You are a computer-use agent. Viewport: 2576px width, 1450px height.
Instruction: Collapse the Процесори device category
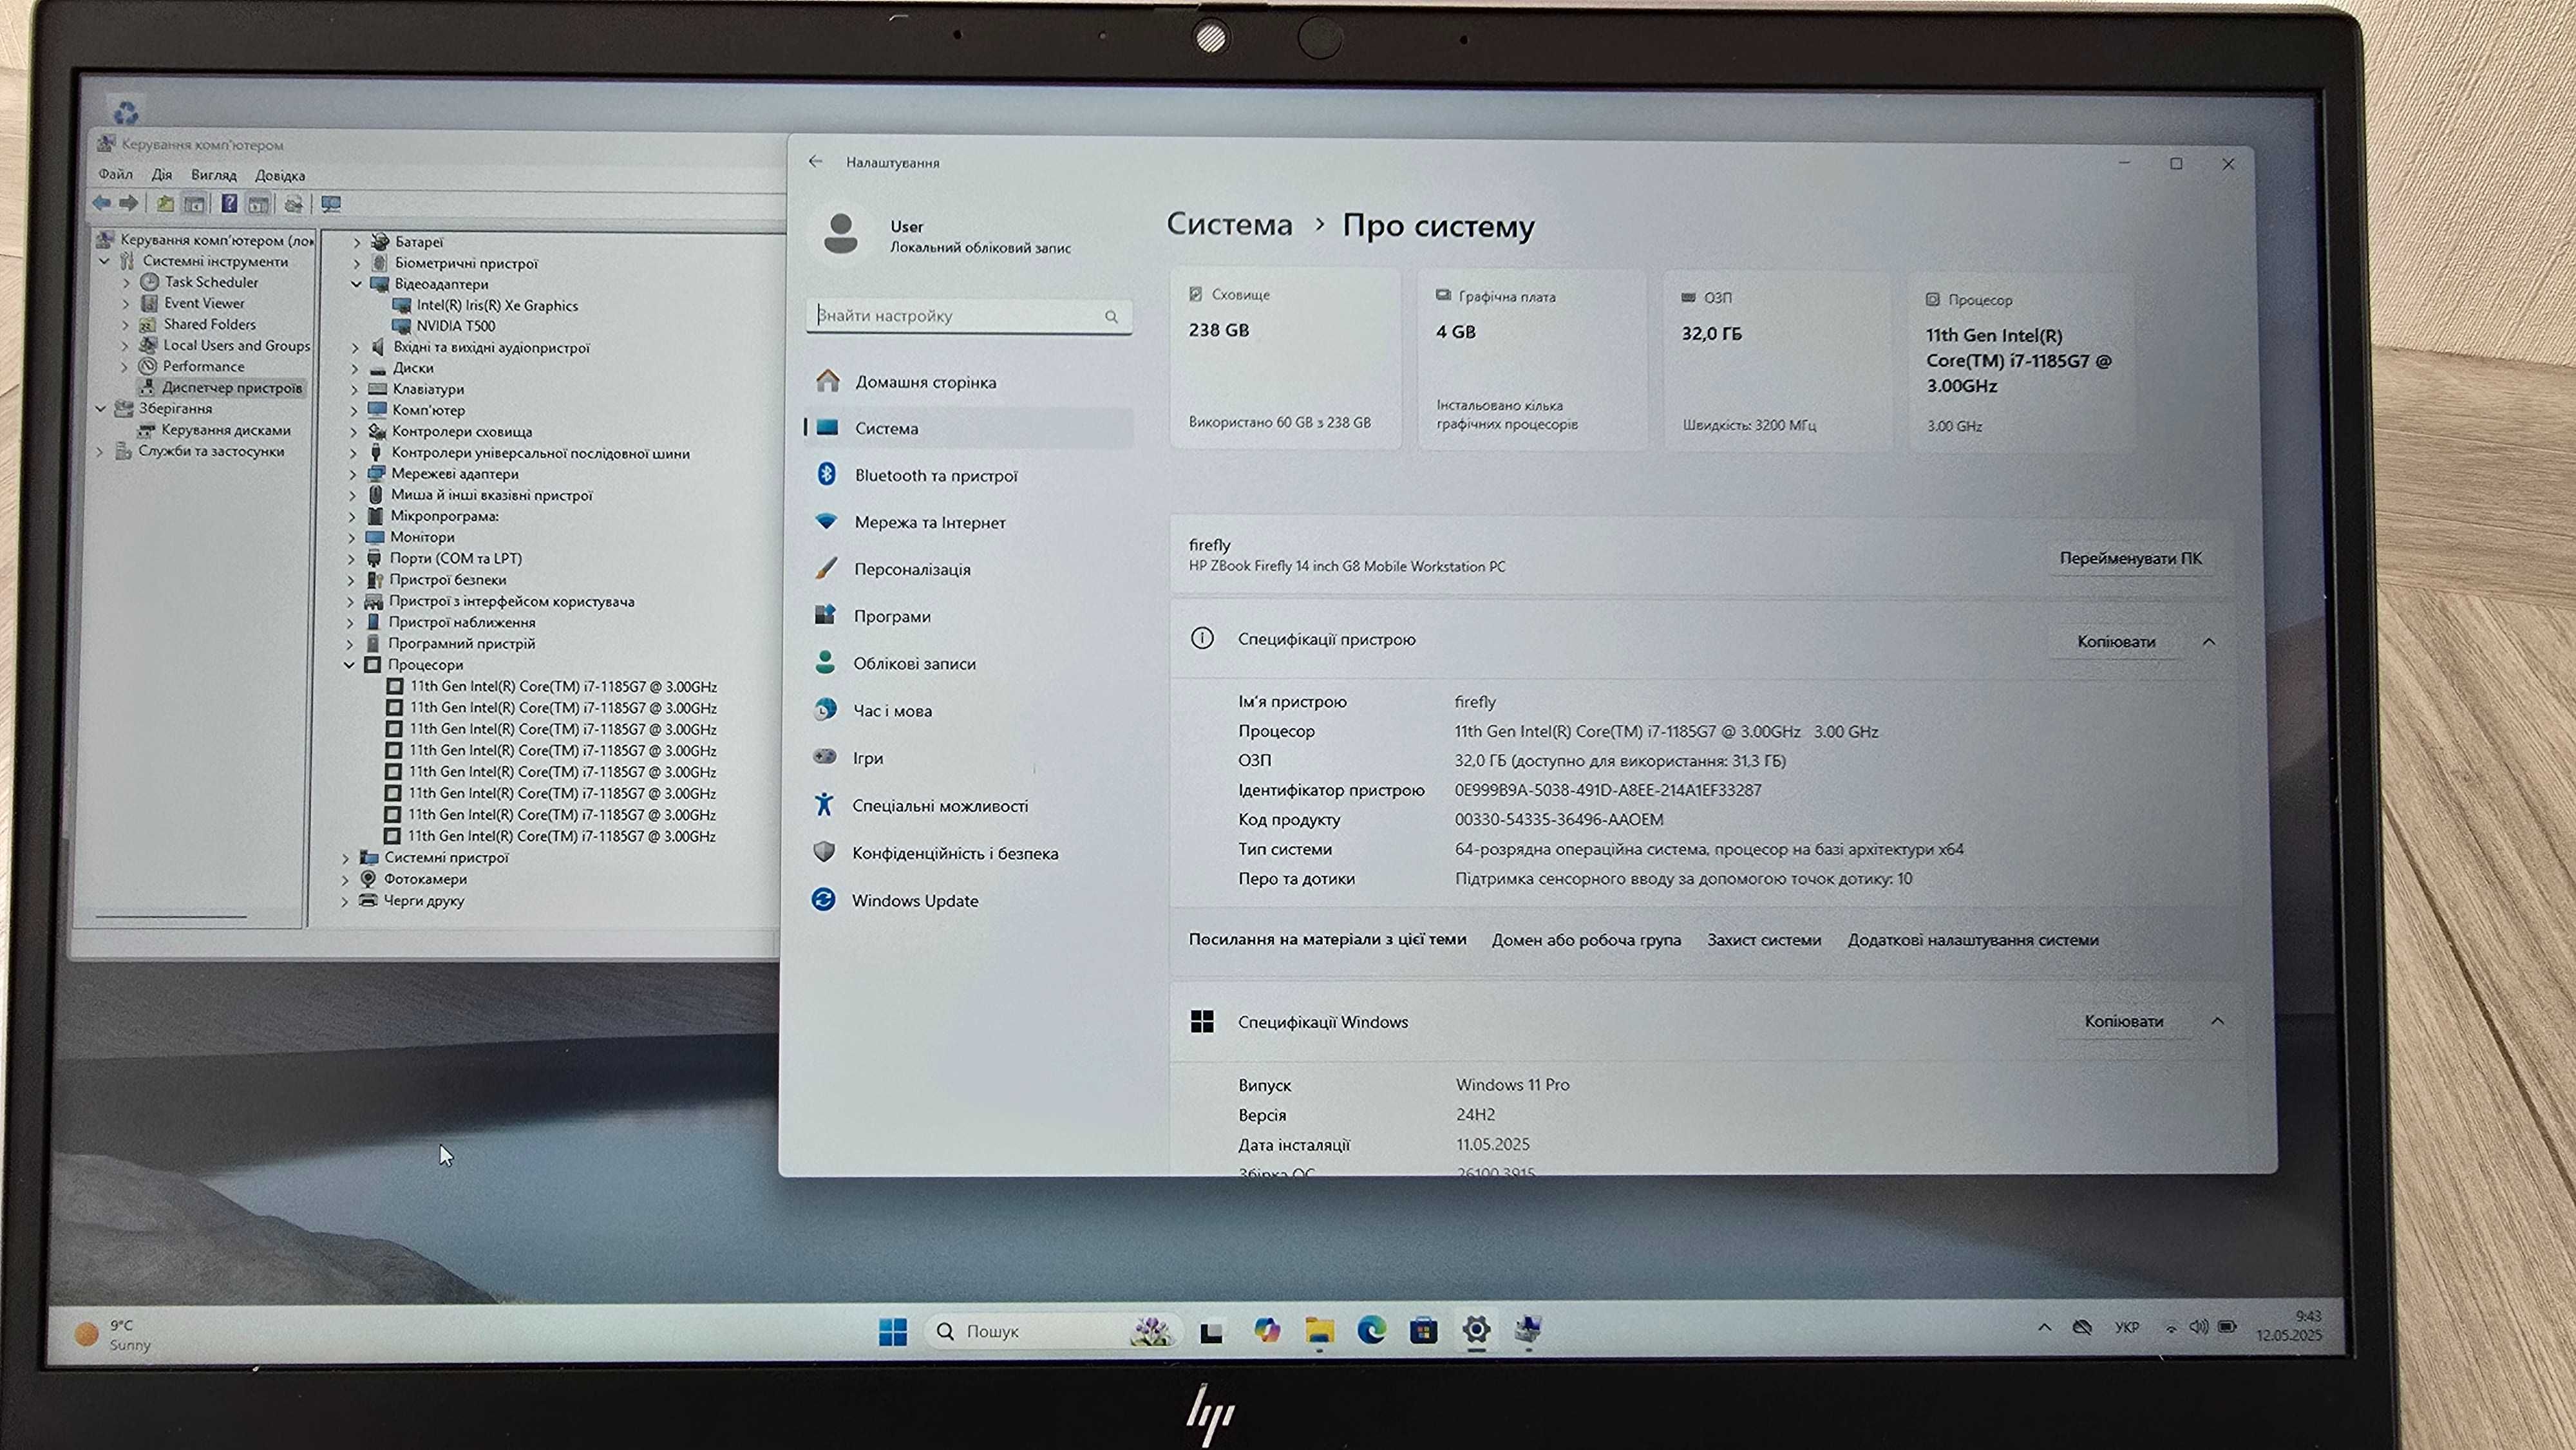350,664
